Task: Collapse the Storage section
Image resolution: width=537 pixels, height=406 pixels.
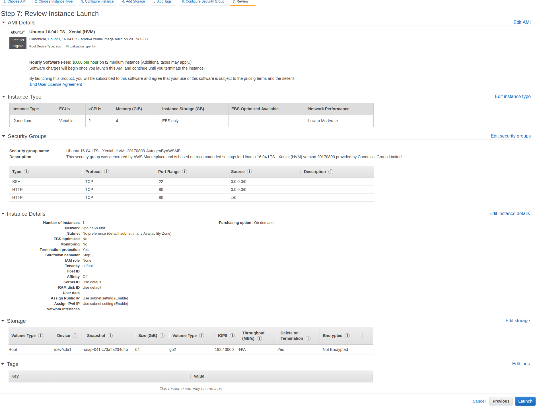Action: coord(3,321)
